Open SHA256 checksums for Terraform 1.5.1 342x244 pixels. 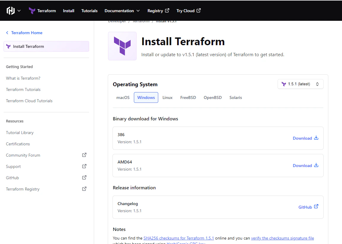point(179,238)
